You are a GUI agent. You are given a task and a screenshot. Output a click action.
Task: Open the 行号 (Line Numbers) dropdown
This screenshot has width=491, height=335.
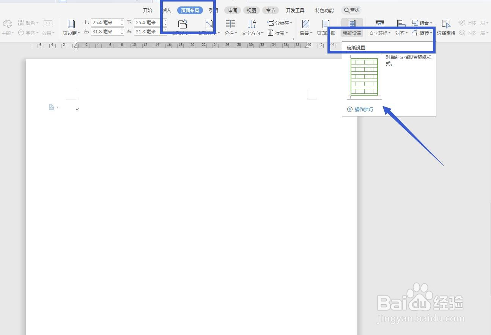pyautogui.click(x=278, y=33)
